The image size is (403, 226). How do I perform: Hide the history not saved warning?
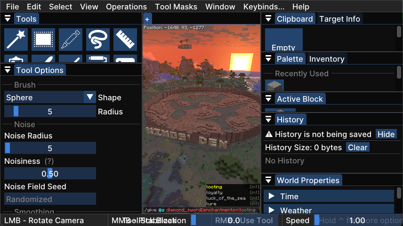tap(386, 134)
